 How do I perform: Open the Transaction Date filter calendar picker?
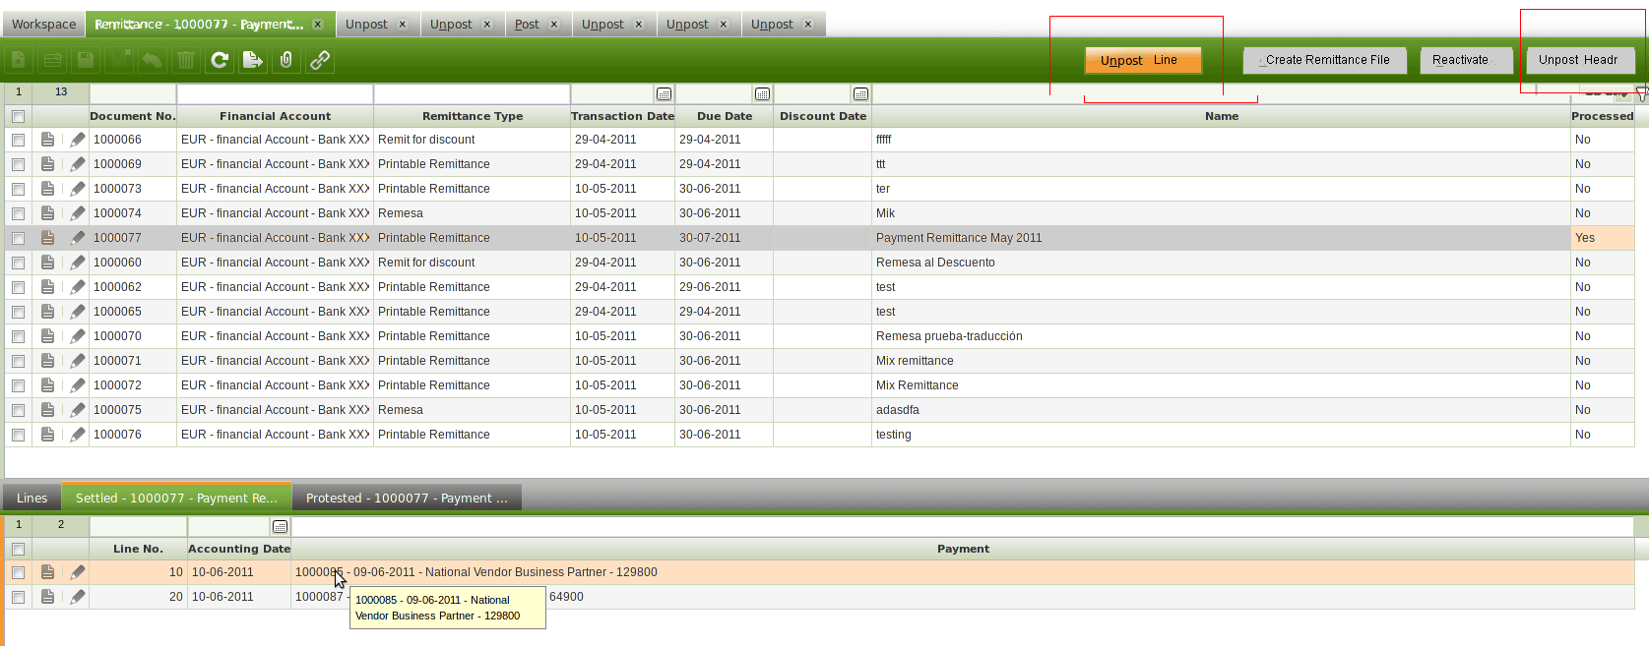[664, 94]
